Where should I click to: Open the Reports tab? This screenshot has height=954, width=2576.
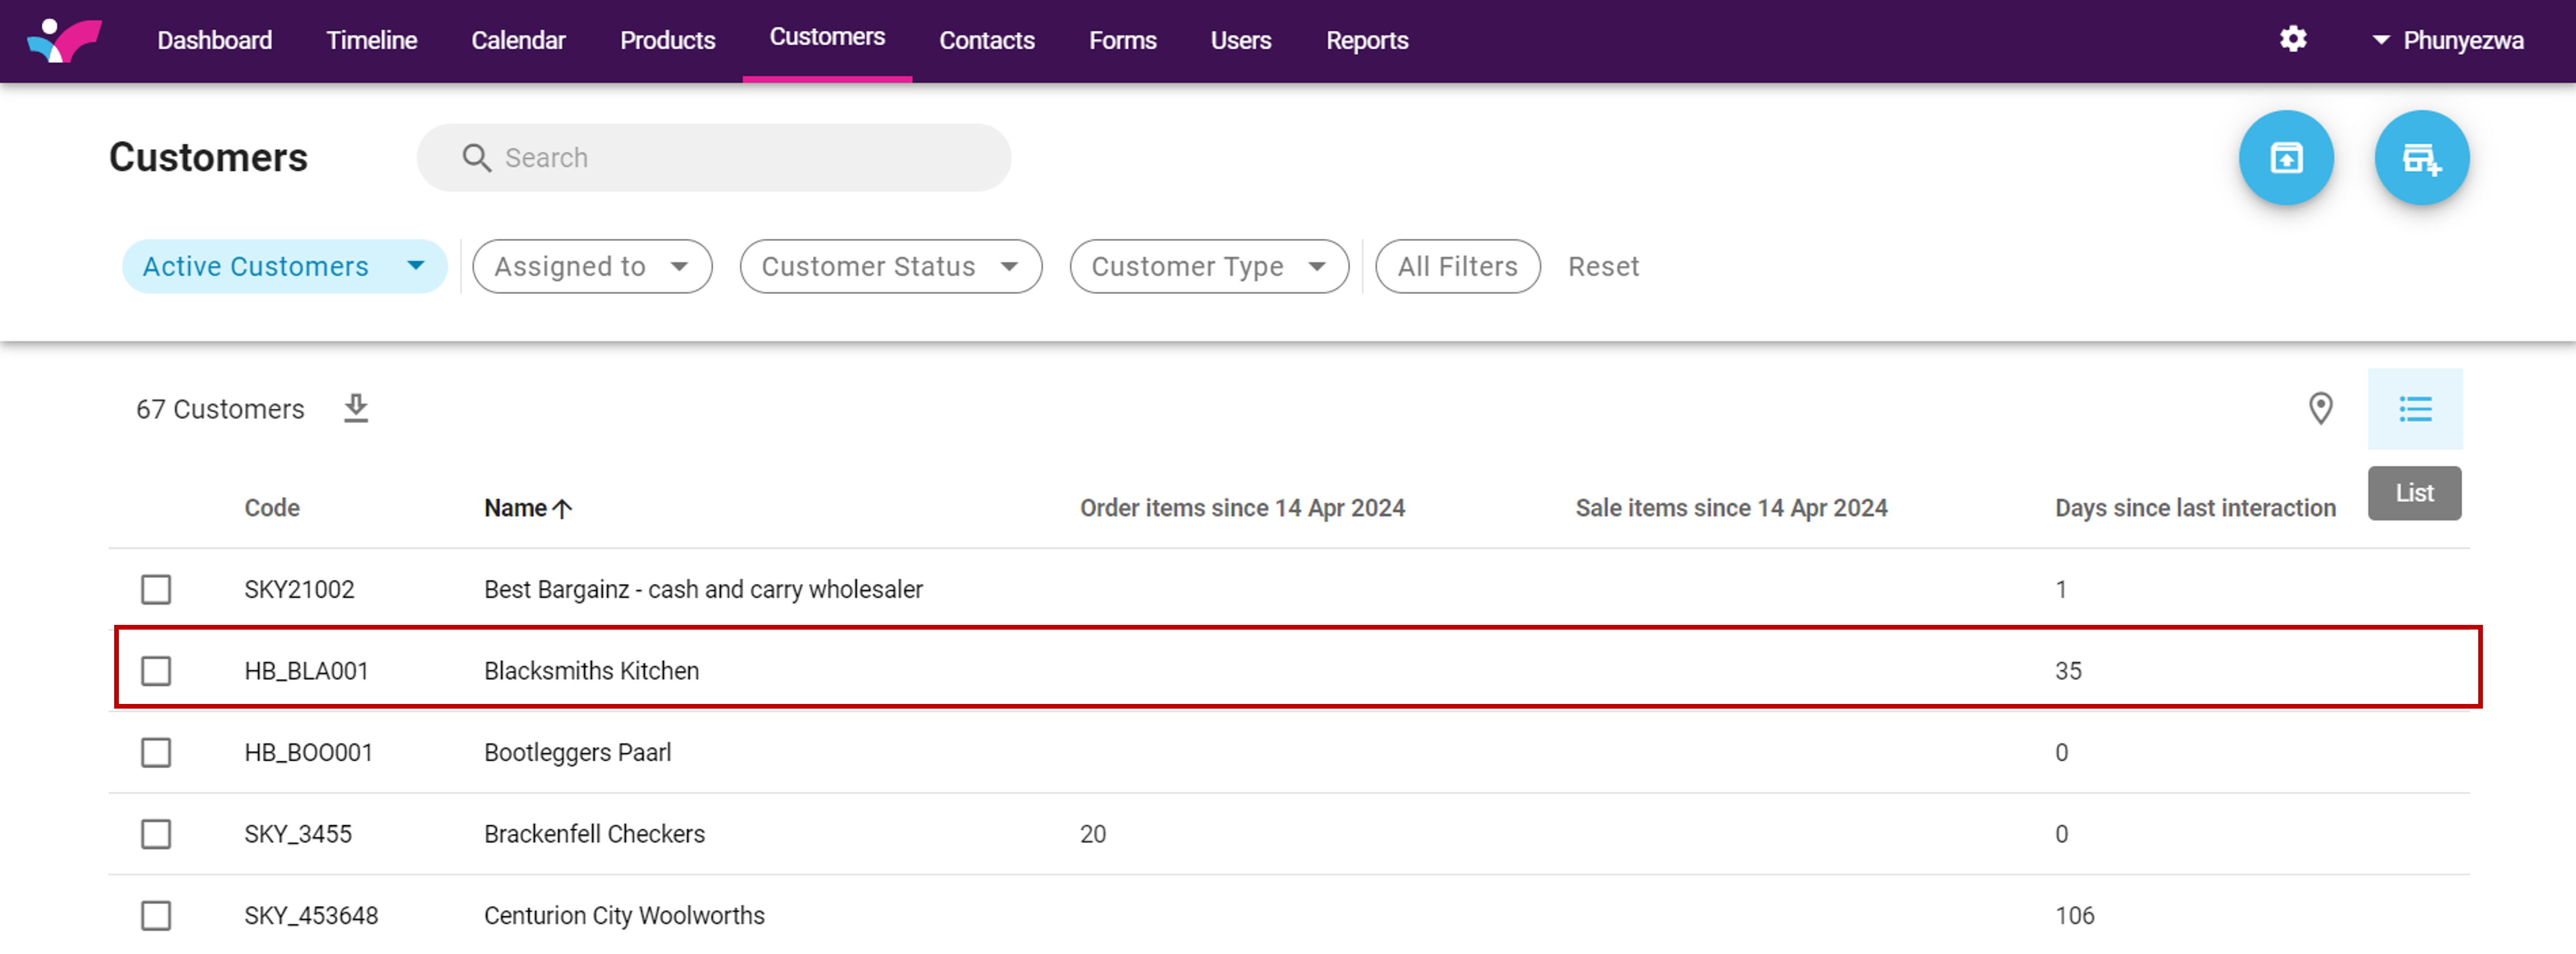click(x=1366, y=41)
